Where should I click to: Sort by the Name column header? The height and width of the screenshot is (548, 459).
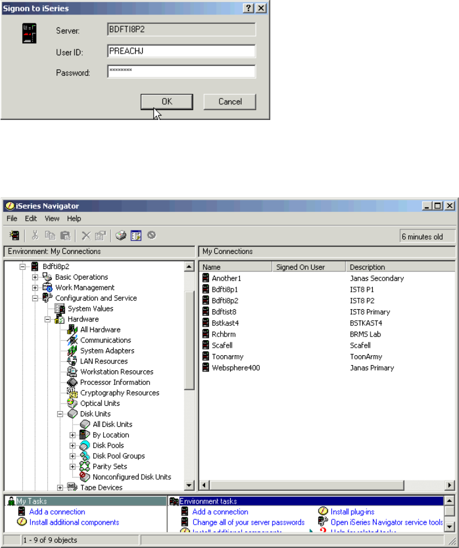coord(235,267)
